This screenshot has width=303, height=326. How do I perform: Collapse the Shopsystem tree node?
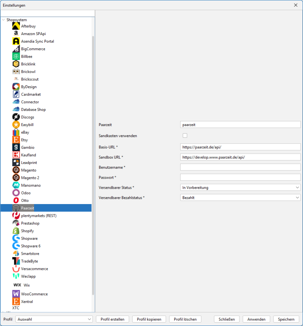3,20
